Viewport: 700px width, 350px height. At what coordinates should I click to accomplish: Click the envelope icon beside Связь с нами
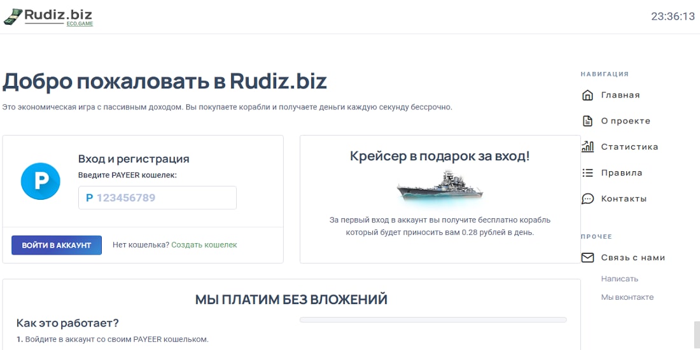click(x=587, y=258)
